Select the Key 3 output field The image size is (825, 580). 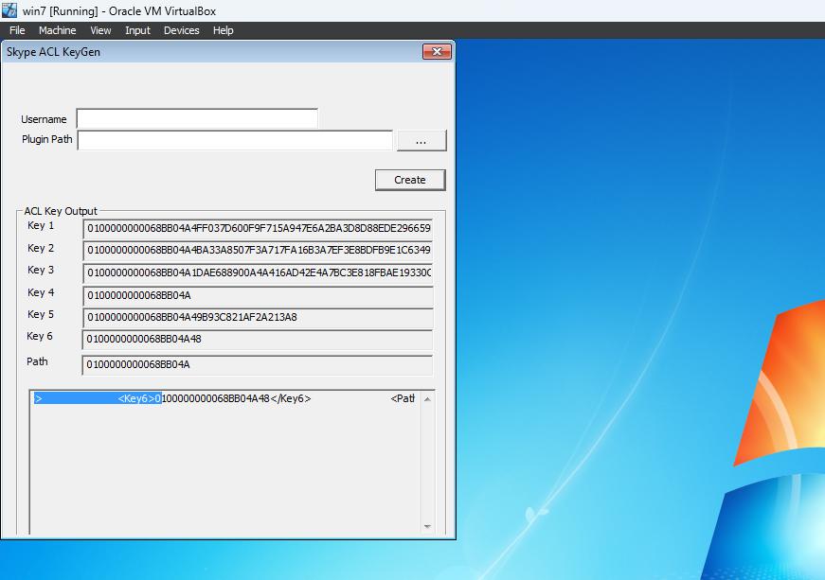(258, 272)
